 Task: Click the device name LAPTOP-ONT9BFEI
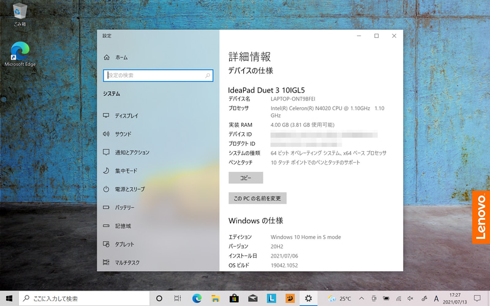[293, 99]
